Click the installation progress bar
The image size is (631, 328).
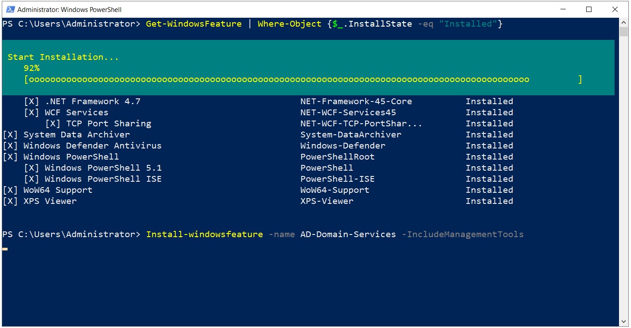pyautogui.click(x=304, y=79)
